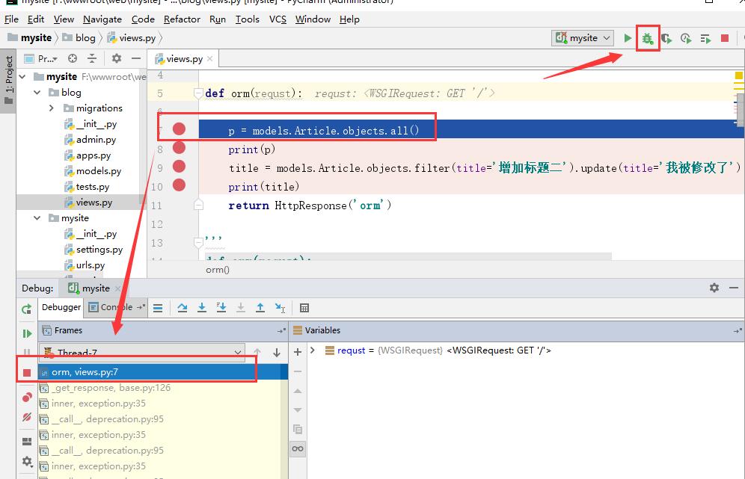Toggle watches view glasses icon
The image size is (745, 479).
point(298,448)
